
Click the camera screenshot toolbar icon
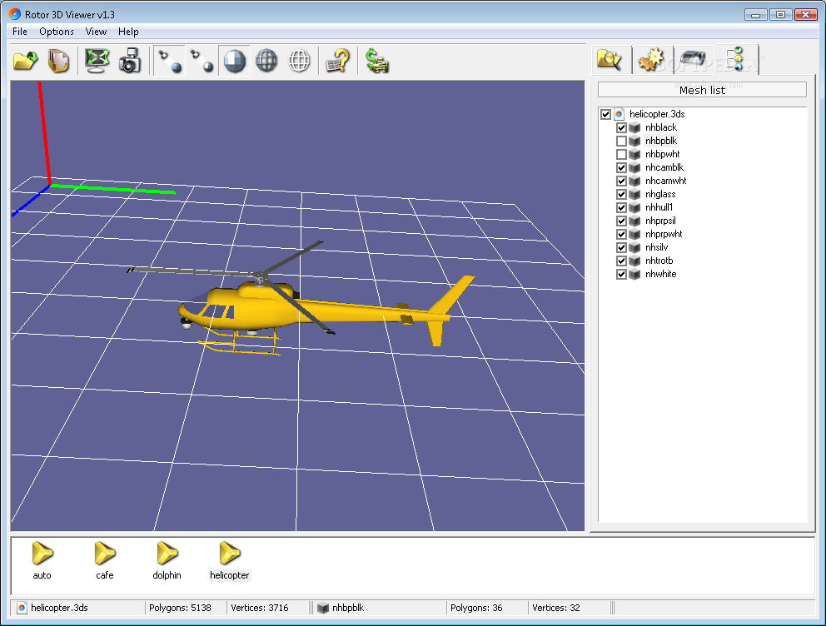coord(130,61)
